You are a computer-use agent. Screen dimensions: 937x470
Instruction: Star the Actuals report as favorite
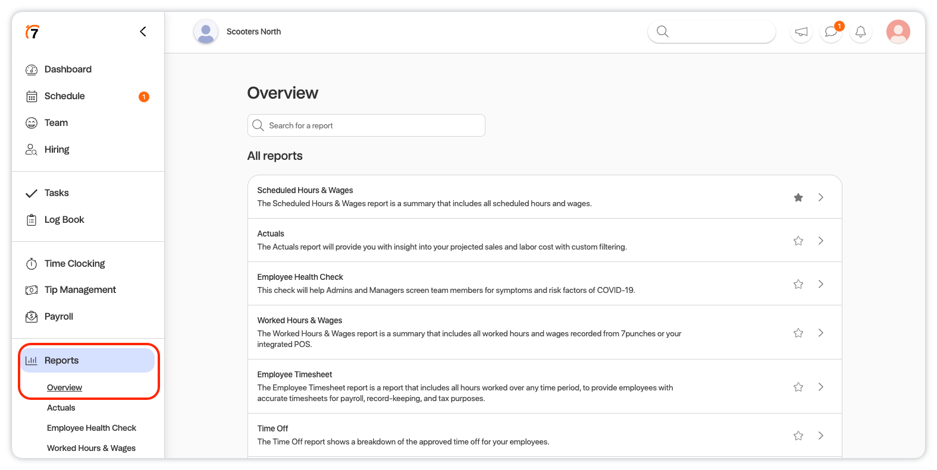[x=798, y=241]
